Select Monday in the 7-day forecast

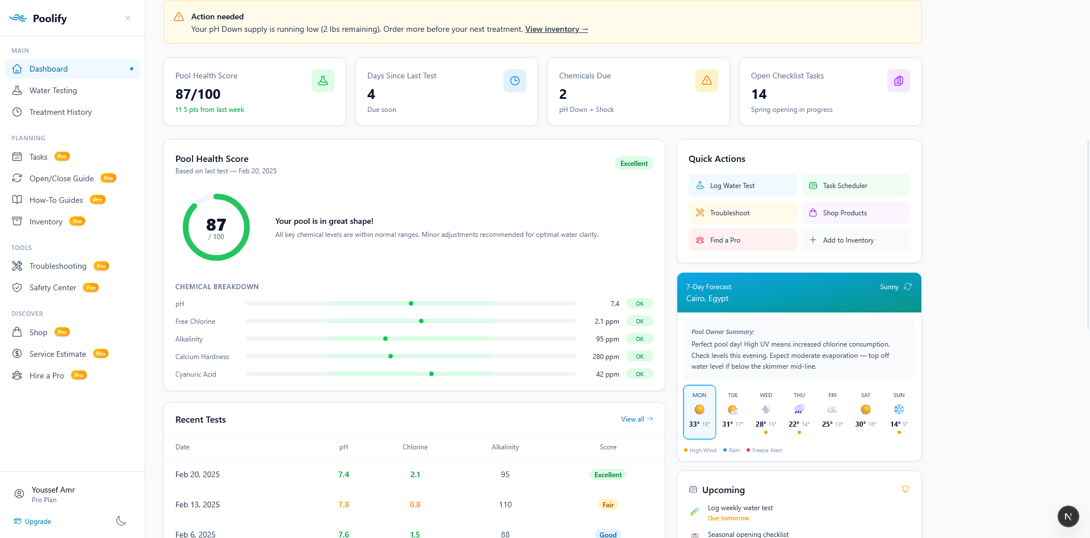click(699, 411)
